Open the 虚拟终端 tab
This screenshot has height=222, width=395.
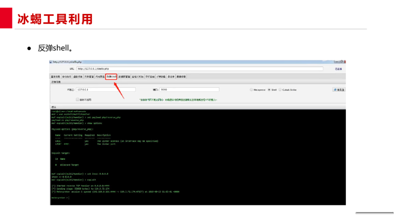point(78,77)
